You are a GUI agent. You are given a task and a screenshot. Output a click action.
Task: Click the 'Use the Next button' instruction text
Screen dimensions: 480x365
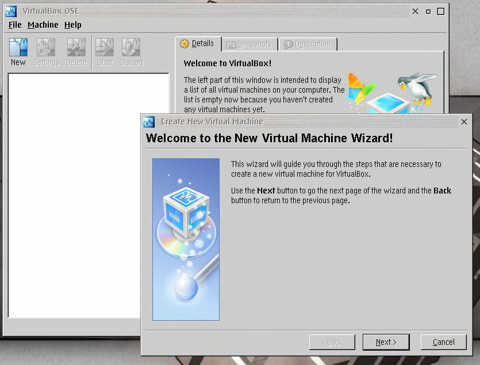341,196
